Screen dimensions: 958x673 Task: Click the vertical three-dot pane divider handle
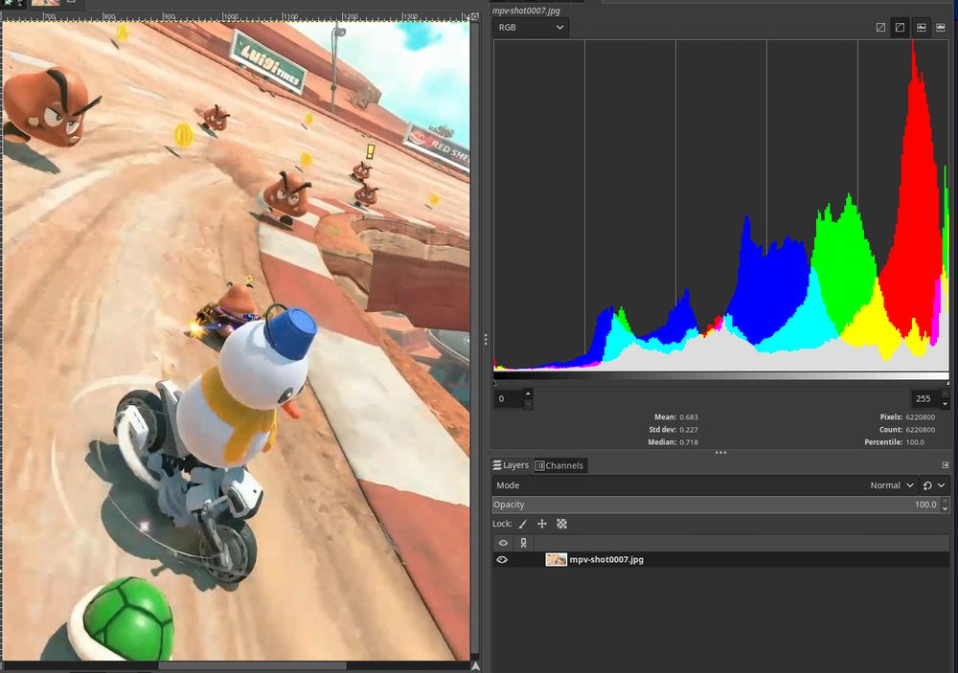pos(485,339)
